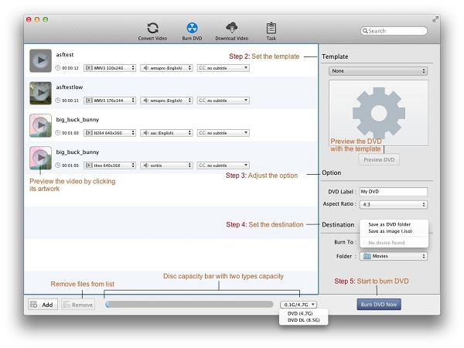
Task: Switch to Burn DVD mode
Action: coord(192,32)
